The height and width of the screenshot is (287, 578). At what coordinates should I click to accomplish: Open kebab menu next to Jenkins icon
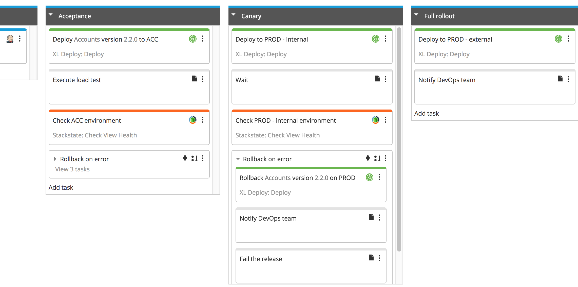(x=20, y=39)
